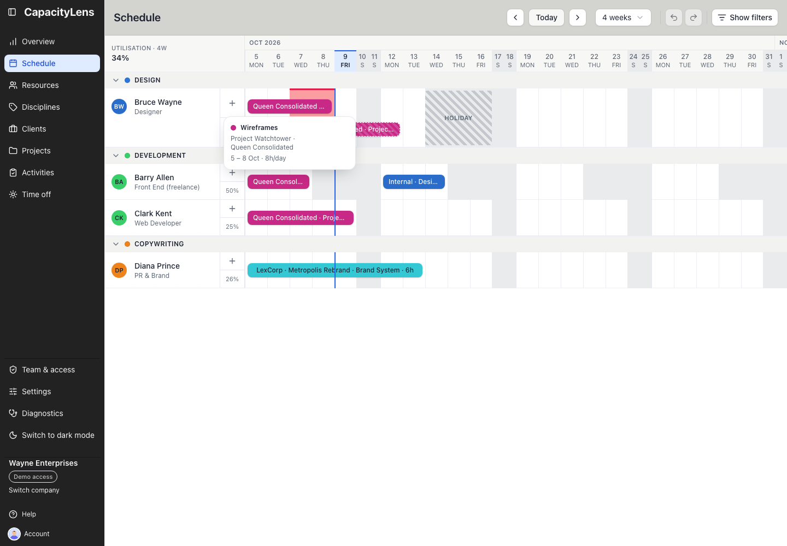
Task: Click Clark Kent's CK avatar
Action: point(119,218)
